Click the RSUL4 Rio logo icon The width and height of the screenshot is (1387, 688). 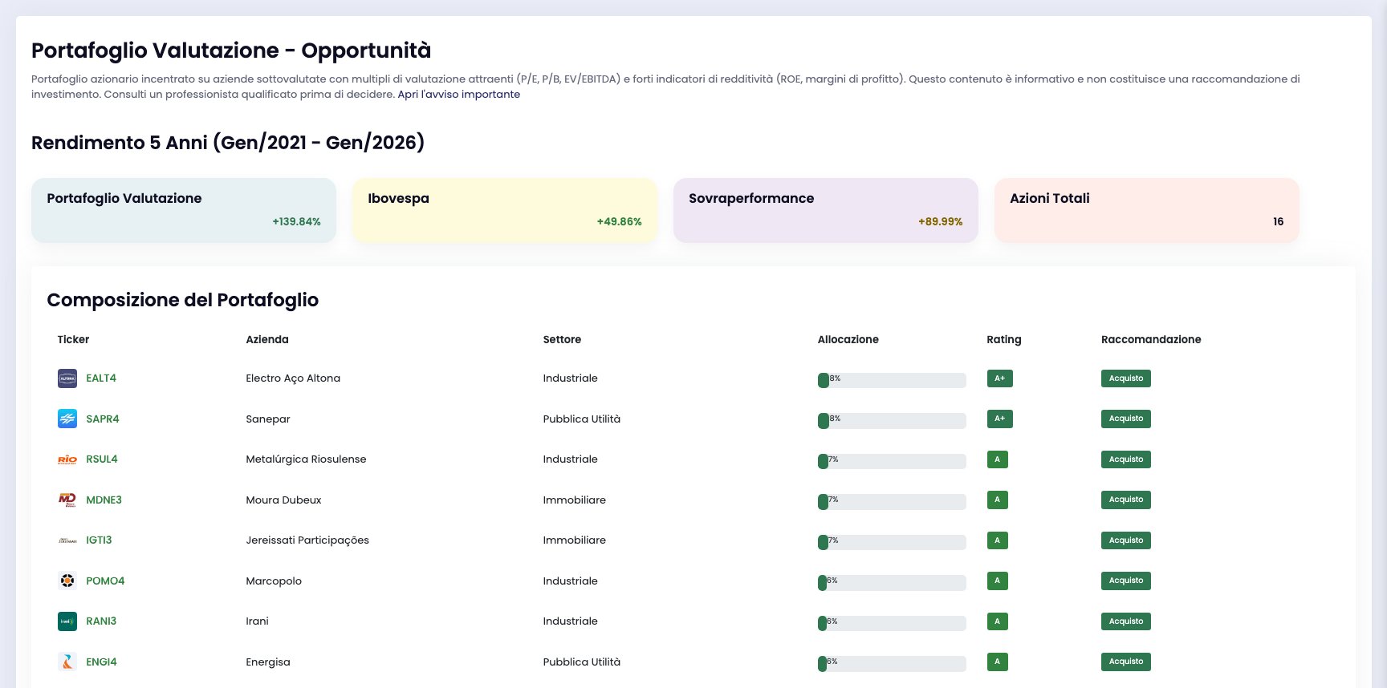[x=67, y=459]
